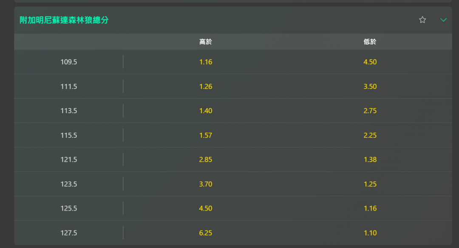
Task: Pick 高於 111.5 odds 1.26
Action: tap(206, 86)
